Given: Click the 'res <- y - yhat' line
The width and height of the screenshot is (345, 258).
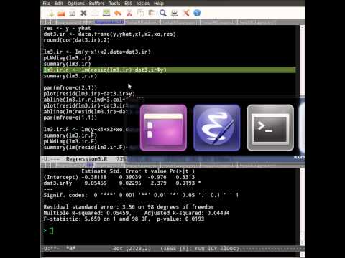Looking at the screenshot, I should (x=67, y=28).
